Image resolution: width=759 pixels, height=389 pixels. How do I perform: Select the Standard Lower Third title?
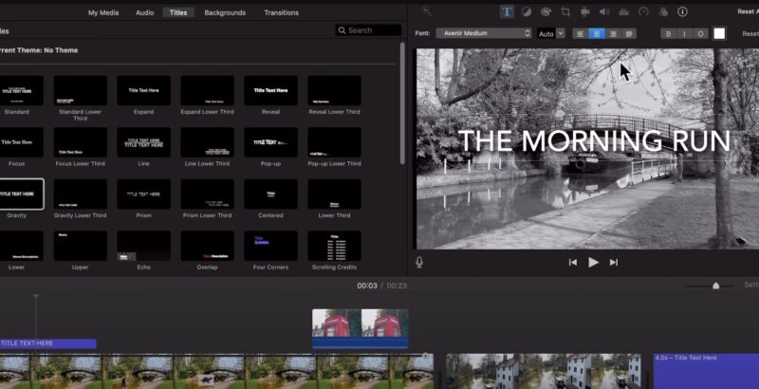[81, 90]
